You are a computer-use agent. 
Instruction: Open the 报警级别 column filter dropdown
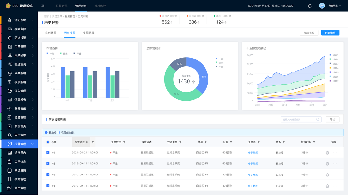124,142
